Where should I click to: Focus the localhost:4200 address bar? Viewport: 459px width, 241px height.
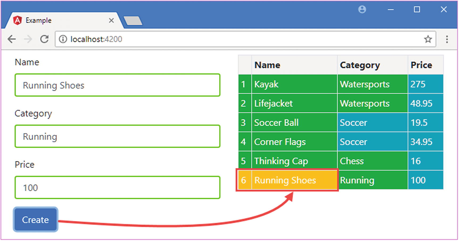(245, 39)
